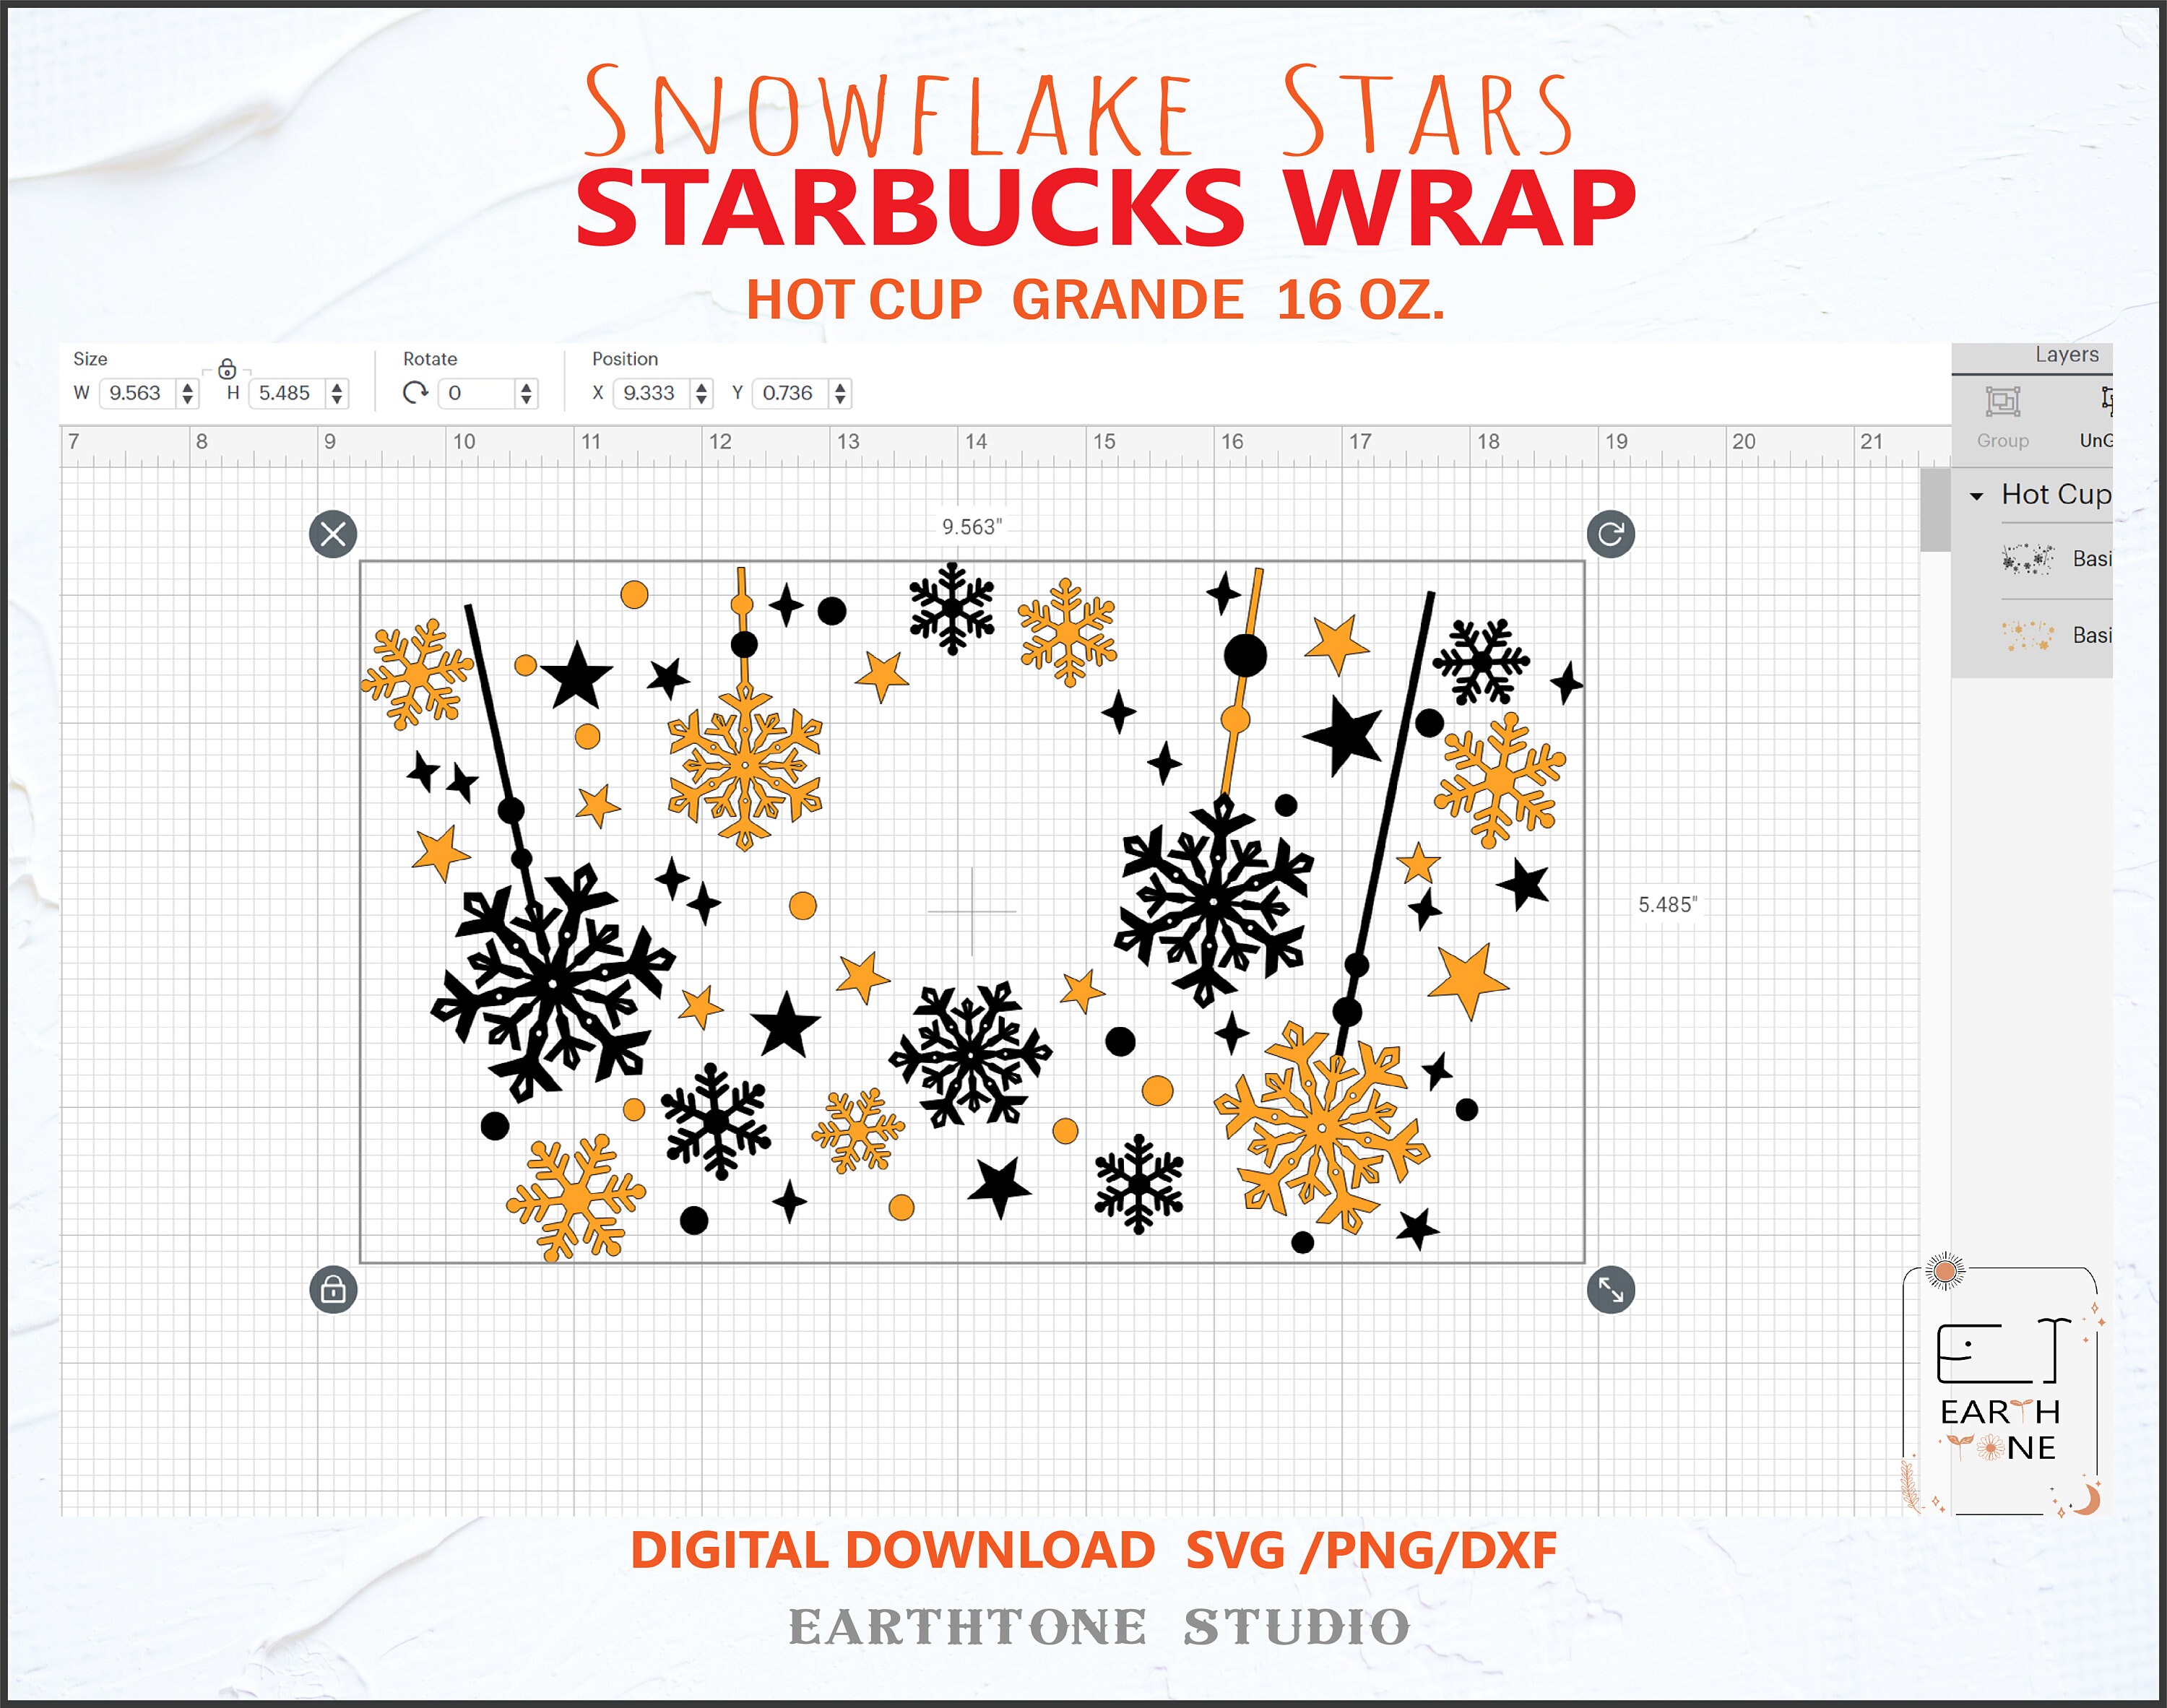Click the rotate handle on the selection corner
Viewport: 2167px width, 1708px height.
click(x=1612, y=534)
